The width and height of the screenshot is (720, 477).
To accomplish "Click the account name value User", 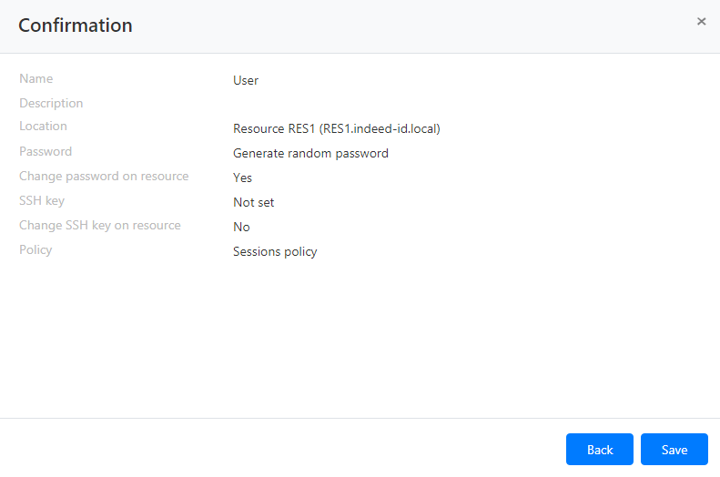I will coord(246,80).
